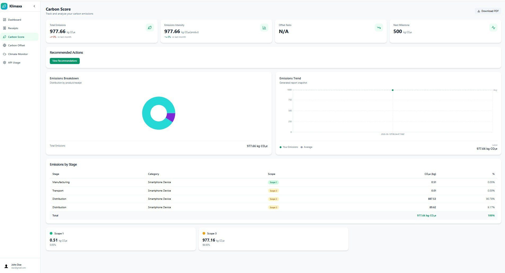This screenshot has height=273, width=505.
Task: Click the orange dot on Scope 3 card
Action: tap(204, 233)
